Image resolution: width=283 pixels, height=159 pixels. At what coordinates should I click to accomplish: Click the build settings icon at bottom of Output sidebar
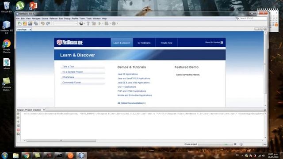(x=18, y=134)
